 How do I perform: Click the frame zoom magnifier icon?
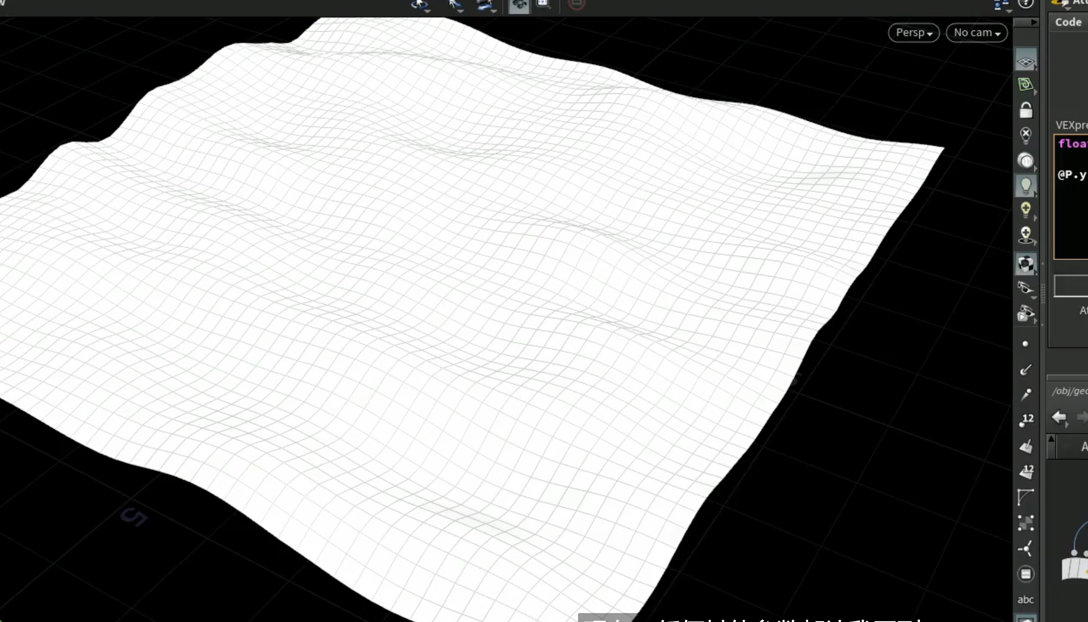pos(543,4)
